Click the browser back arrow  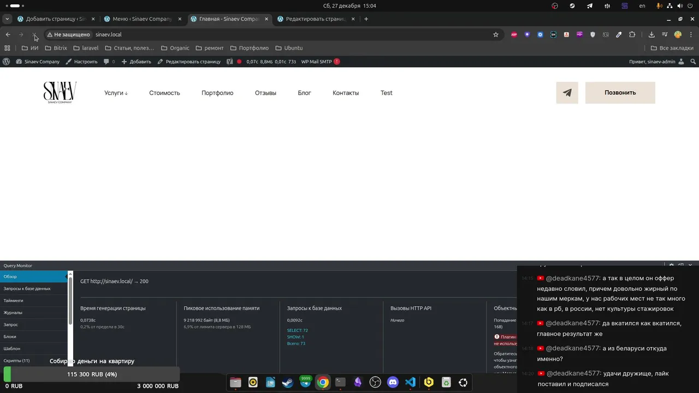coord(8,34)
